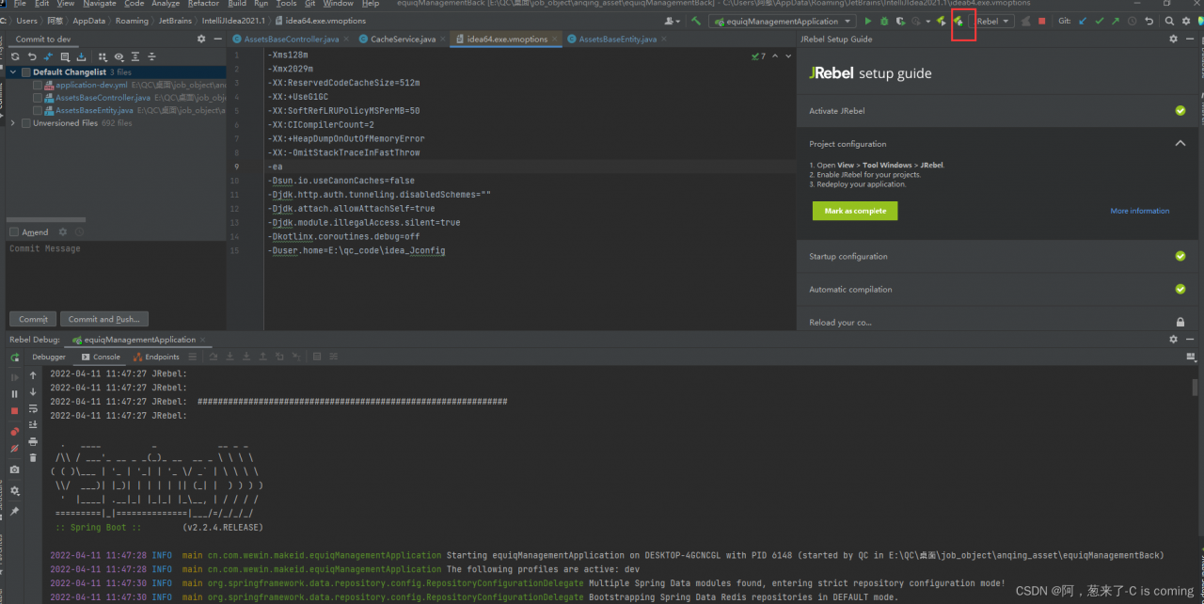Click Rerun icon in the debug panel
1204x604 pixels.
(15, 358)
